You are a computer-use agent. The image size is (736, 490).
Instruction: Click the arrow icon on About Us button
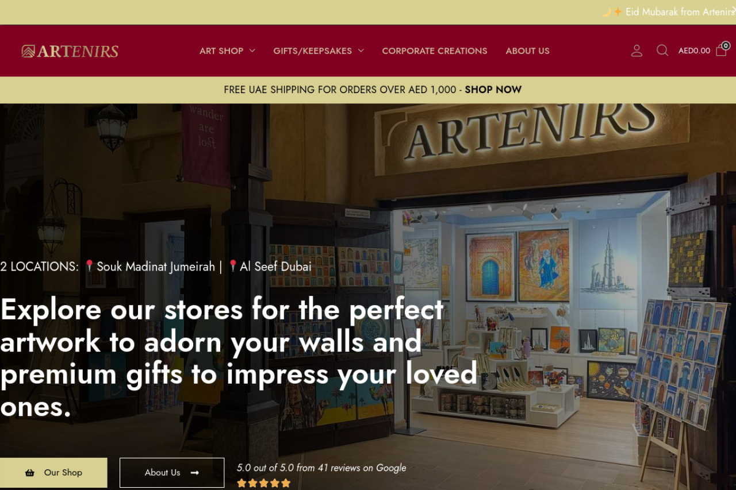195,473
